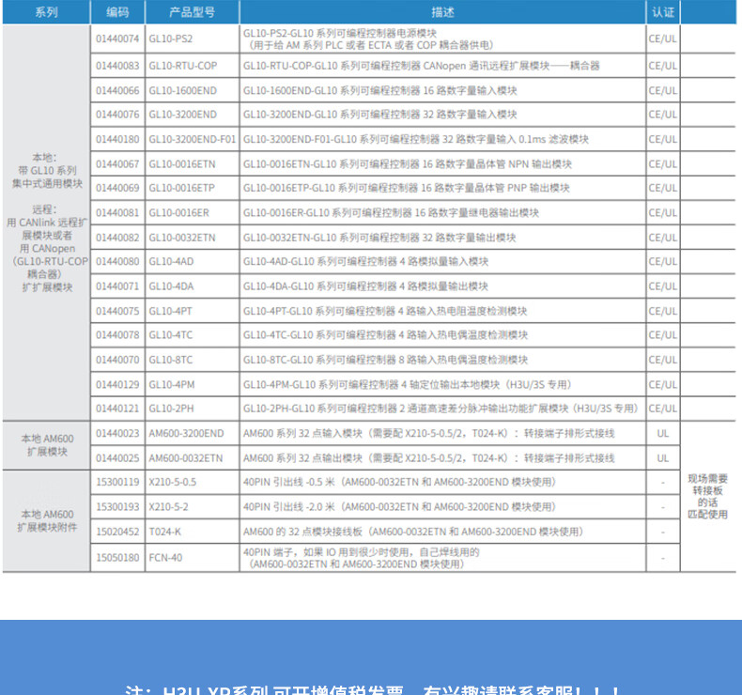Select model cell GL10-0016ER
The height and width of the screenshot is (695, 742).
193,213
